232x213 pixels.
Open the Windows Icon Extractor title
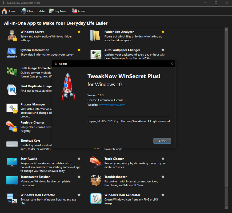tap(38, 195)
